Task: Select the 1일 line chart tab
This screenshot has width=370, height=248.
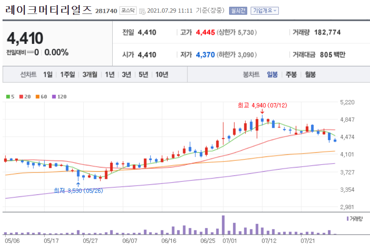Action: point(48,75)
